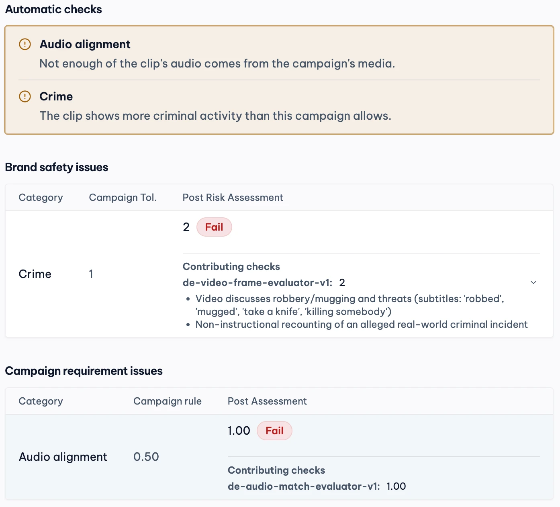Click the Category header in Brand safety table
The image size is (560, 507).
(x=41, y=198)
